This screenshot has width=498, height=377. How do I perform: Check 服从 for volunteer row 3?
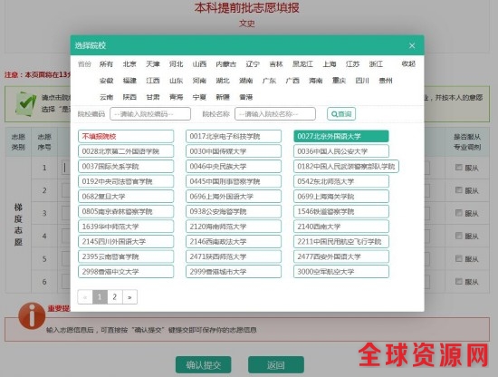point(458,213)
